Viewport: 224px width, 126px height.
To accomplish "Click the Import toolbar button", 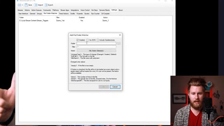I will pos(39,5).
